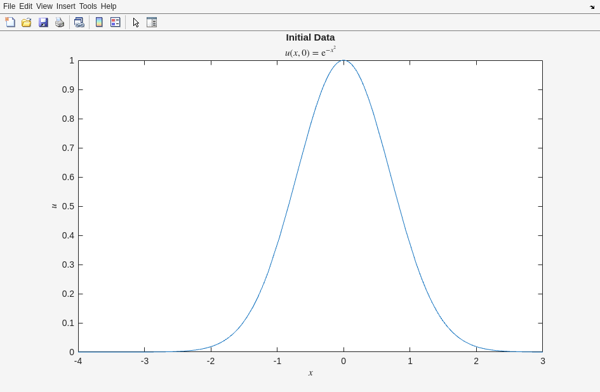The image size is (600, 392).
Task: Select the x-axis label below the plot
Action: [x=310, y=373]
